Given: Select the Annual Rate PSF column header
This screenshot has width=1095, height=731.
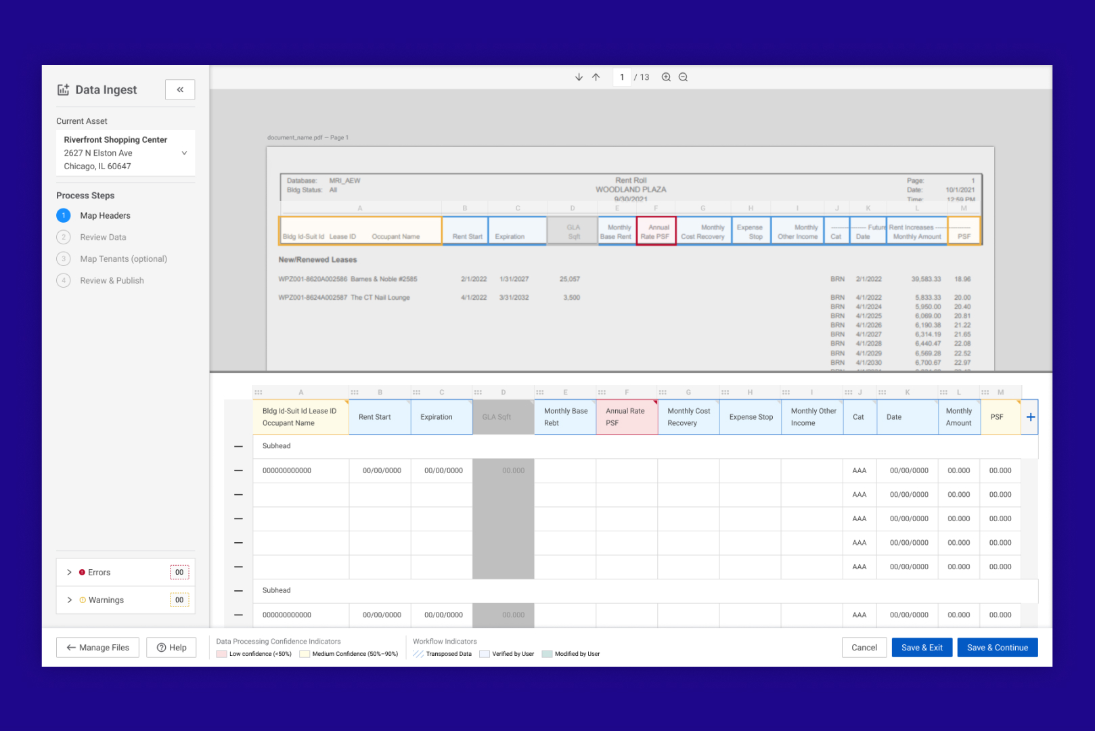Looking at the screenshot, I should click(x=626, y=417).
